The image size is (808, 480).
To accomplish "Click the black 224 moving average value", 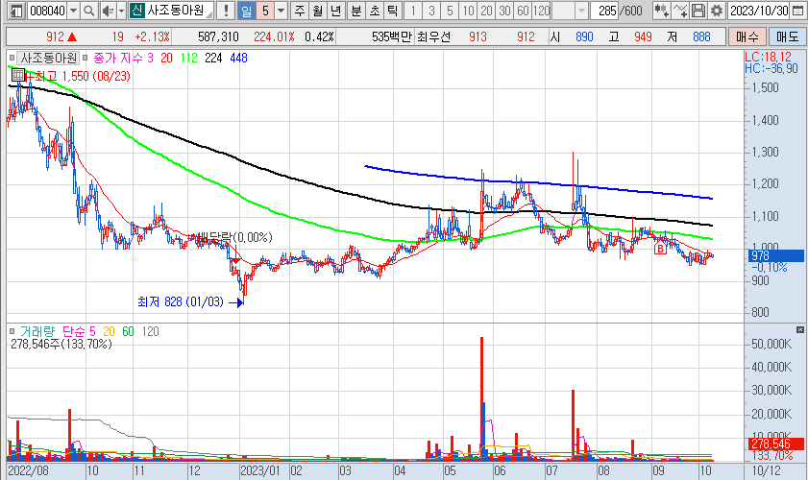I will tap(213, 59).
